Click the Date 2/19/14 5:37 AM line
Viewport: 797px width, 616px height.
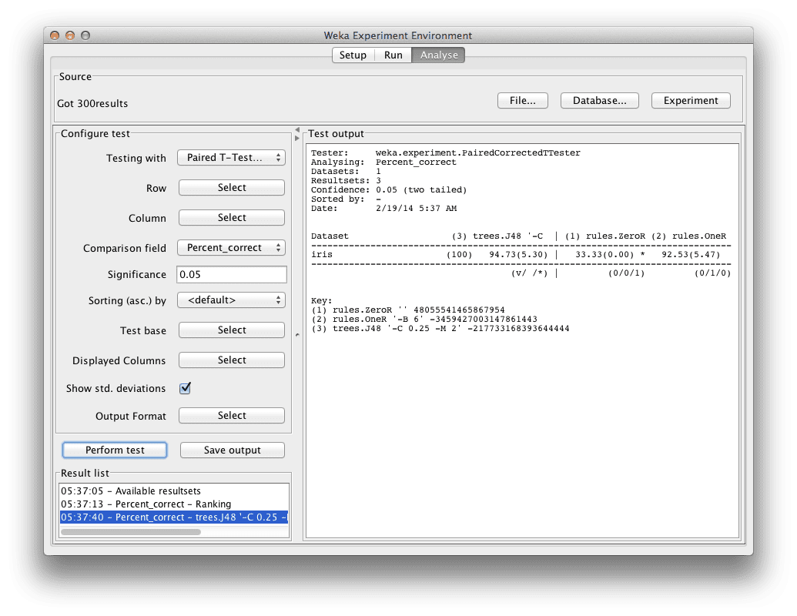383,209
